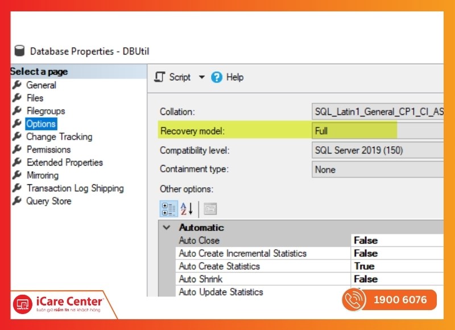Open the General page
This screenshot has height=330, width=455.
pos(41,85)
